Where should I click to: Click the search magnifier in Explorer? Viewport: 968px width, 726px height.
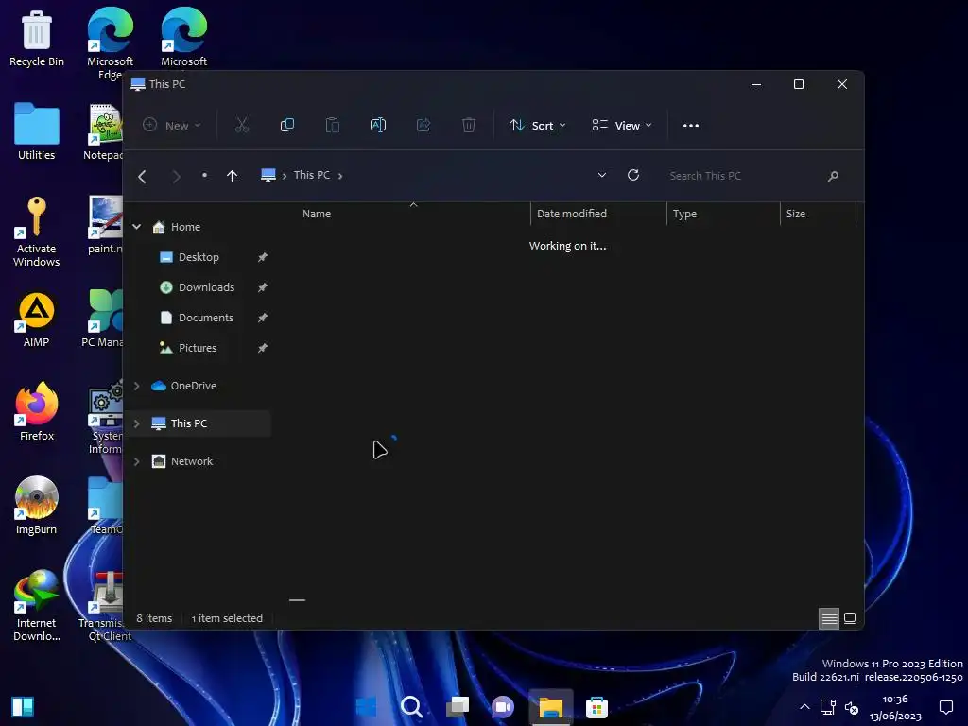coord(833,176)
